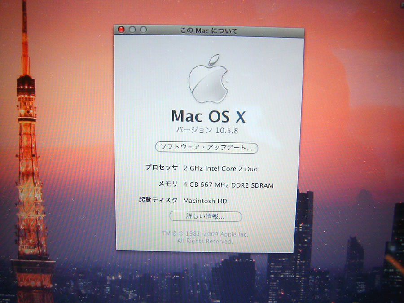Click the ソフトウェア・アップデート button

tap(206, 148)
